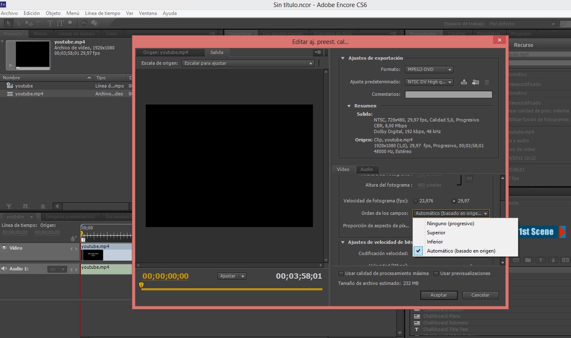This screenshot has height=338, width=571.
Task: Click the Project panel trash icon
Action: pos(43,206)
